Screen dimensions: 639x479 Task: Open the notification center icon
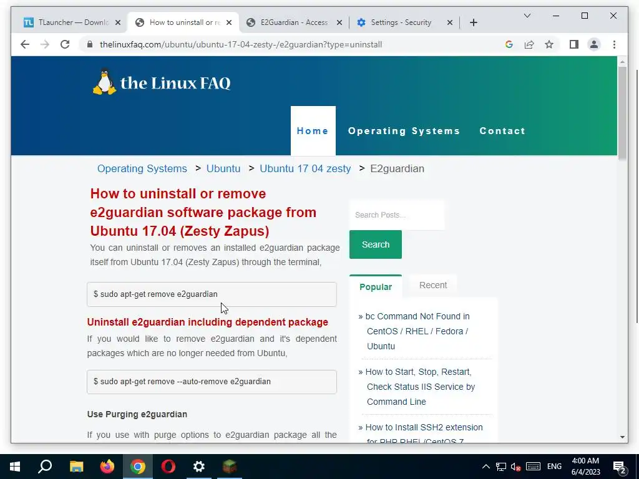coord(620,468)
